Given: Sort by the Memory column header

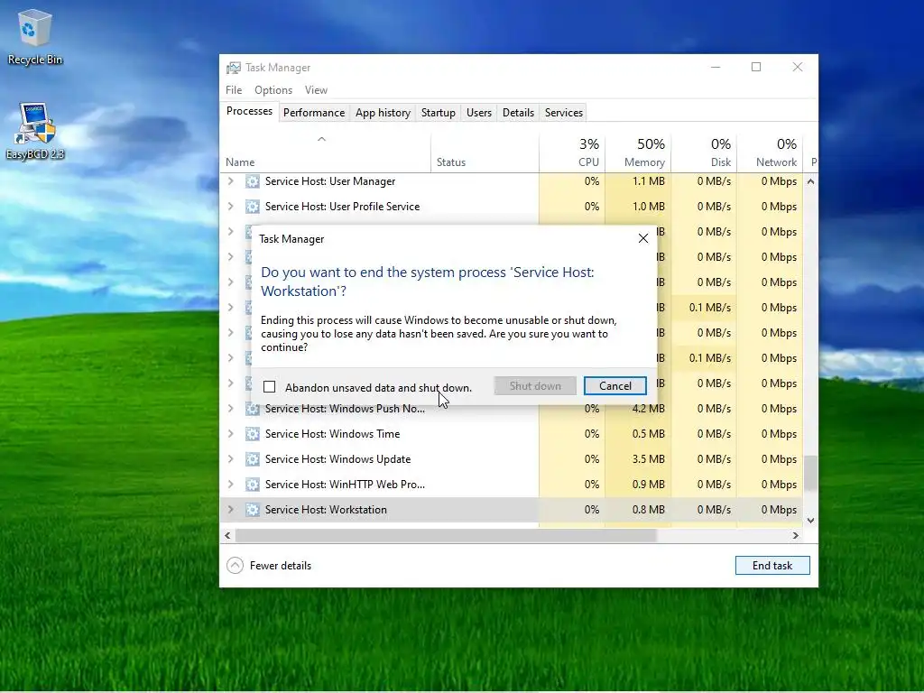Looking at the screenshot, I should pyautogui.click(x=638, y=153).
